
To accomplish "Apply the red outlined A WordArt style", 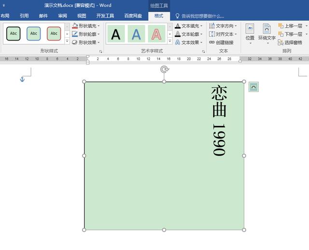I will (156, 34).
